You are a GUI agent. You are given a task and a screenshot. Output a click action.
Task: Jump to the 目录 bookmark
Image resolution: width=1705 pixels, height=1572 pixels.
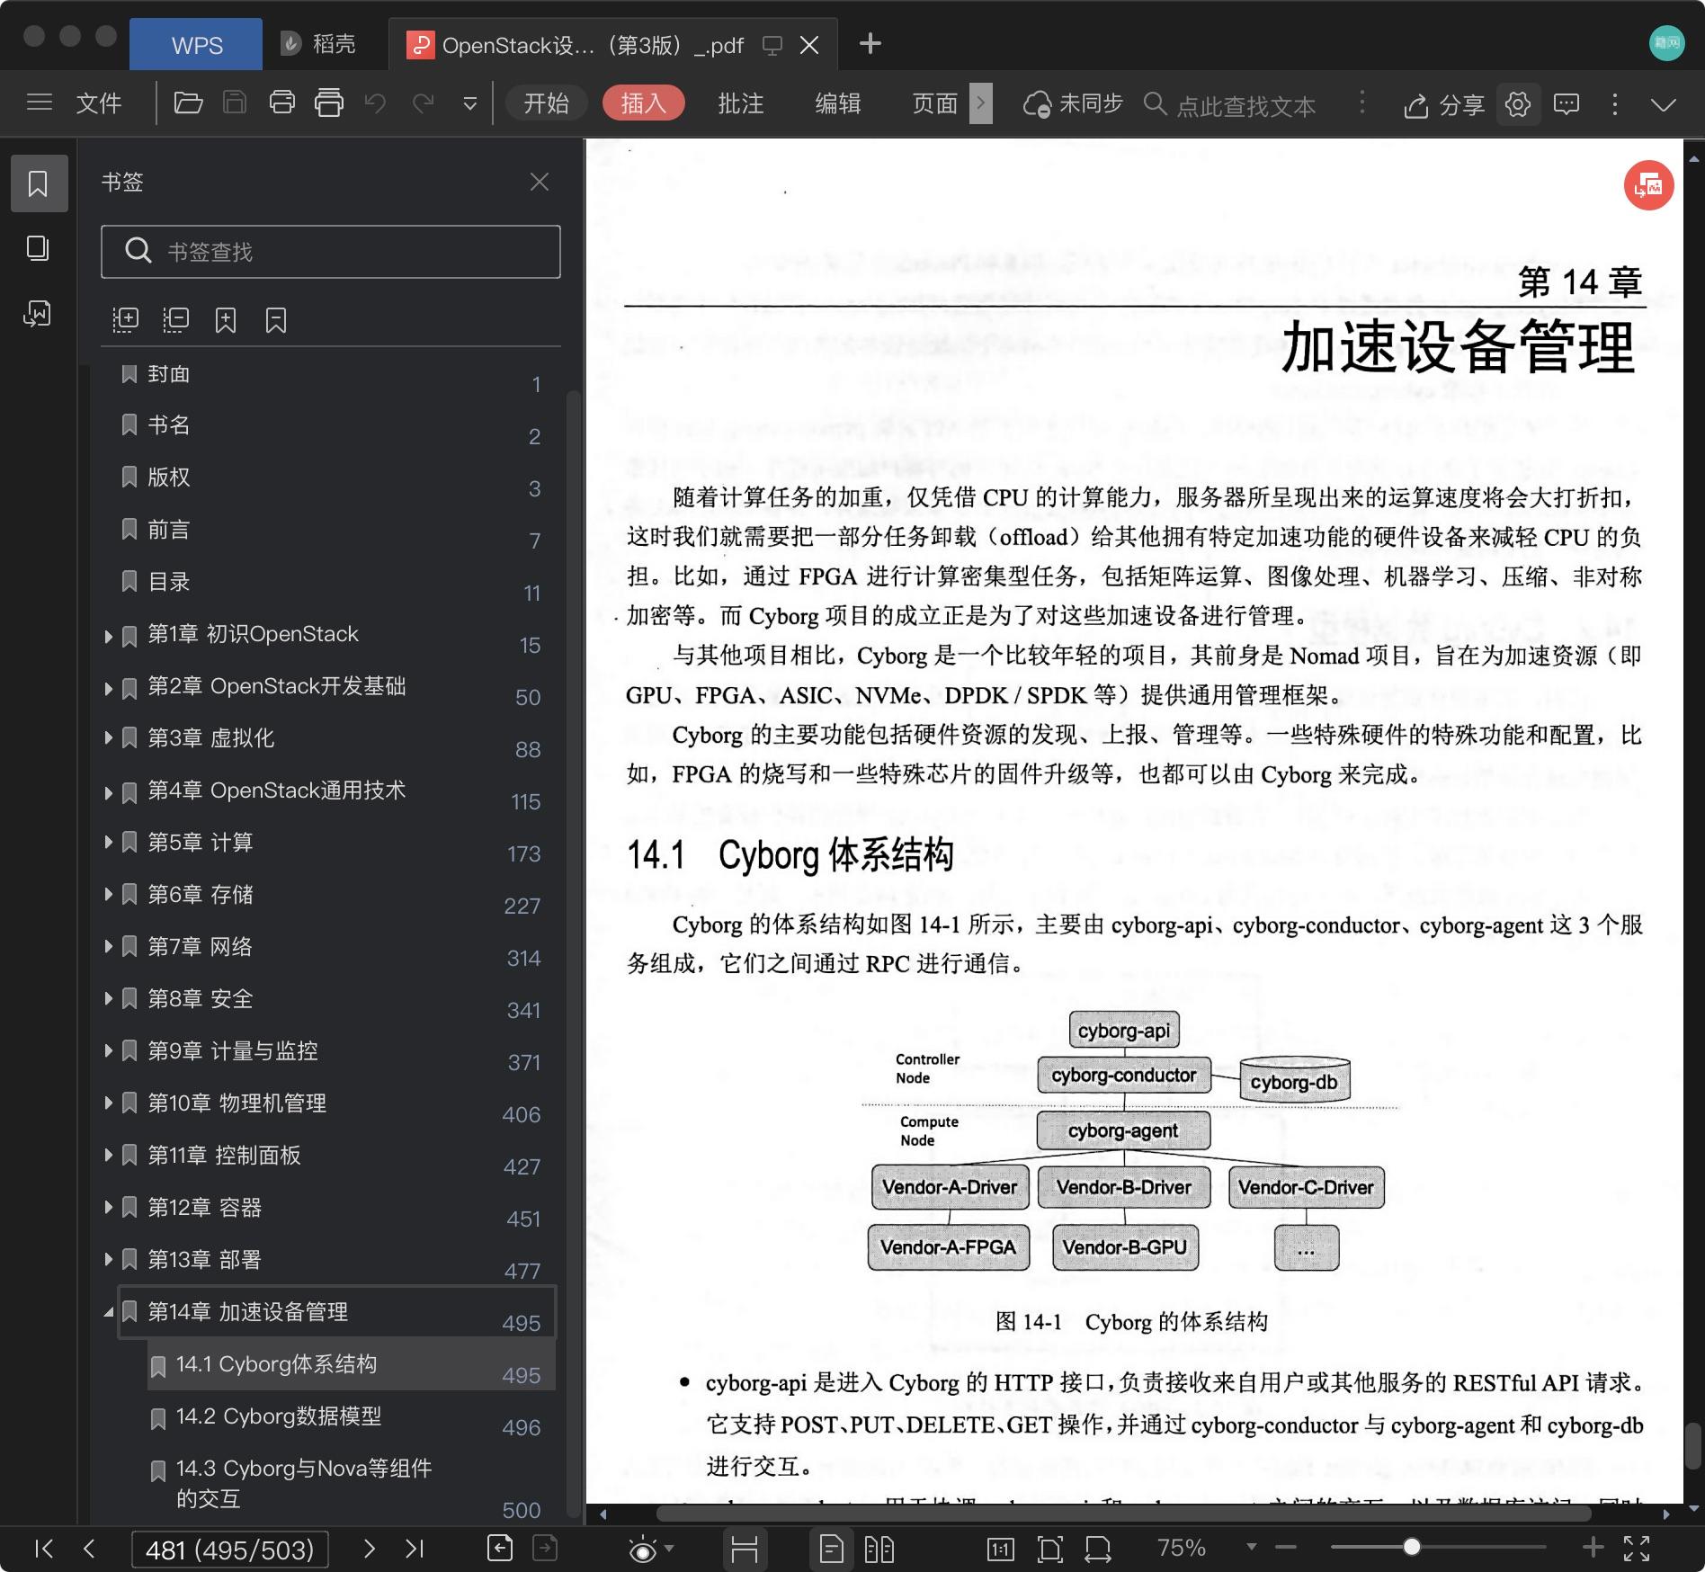point(169,582)
